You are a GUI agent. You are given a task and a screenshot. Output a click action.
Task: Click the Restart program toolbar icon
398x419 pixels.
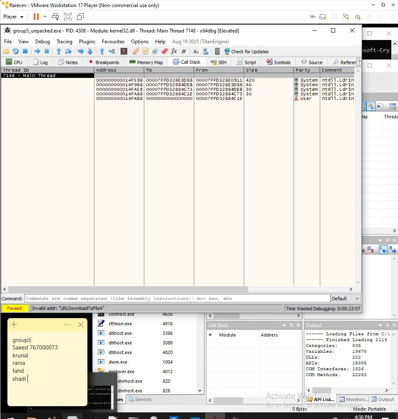coord(15,51)
